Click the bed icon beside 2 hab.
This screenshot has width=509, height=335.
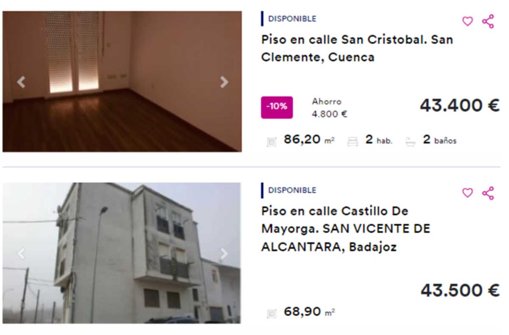click(353, 142)
